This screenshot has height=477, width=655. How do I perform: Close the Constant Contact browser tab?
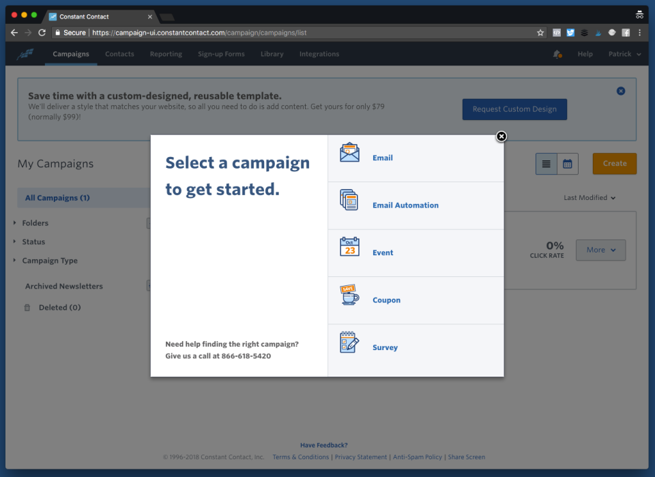pyautogui.click(x=150, y=16)
